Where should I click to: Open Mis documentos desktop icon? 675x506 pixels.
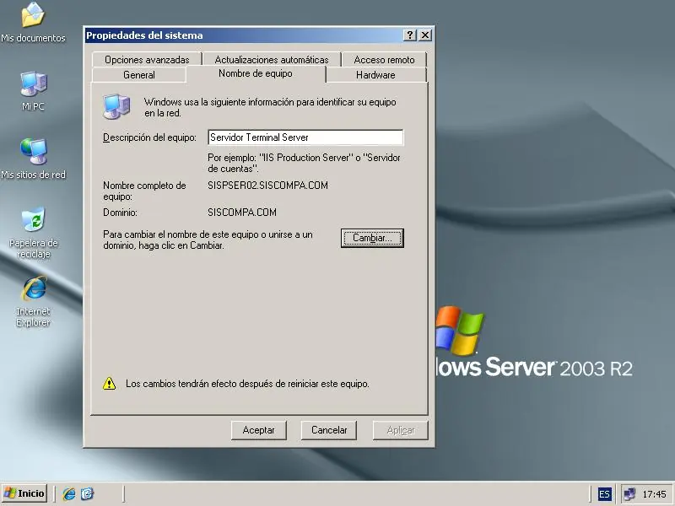click(33, 23)
